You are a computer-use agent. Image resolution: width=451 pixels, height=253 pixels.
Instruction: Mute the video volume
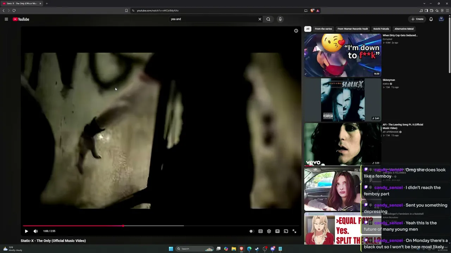[36, 231]
